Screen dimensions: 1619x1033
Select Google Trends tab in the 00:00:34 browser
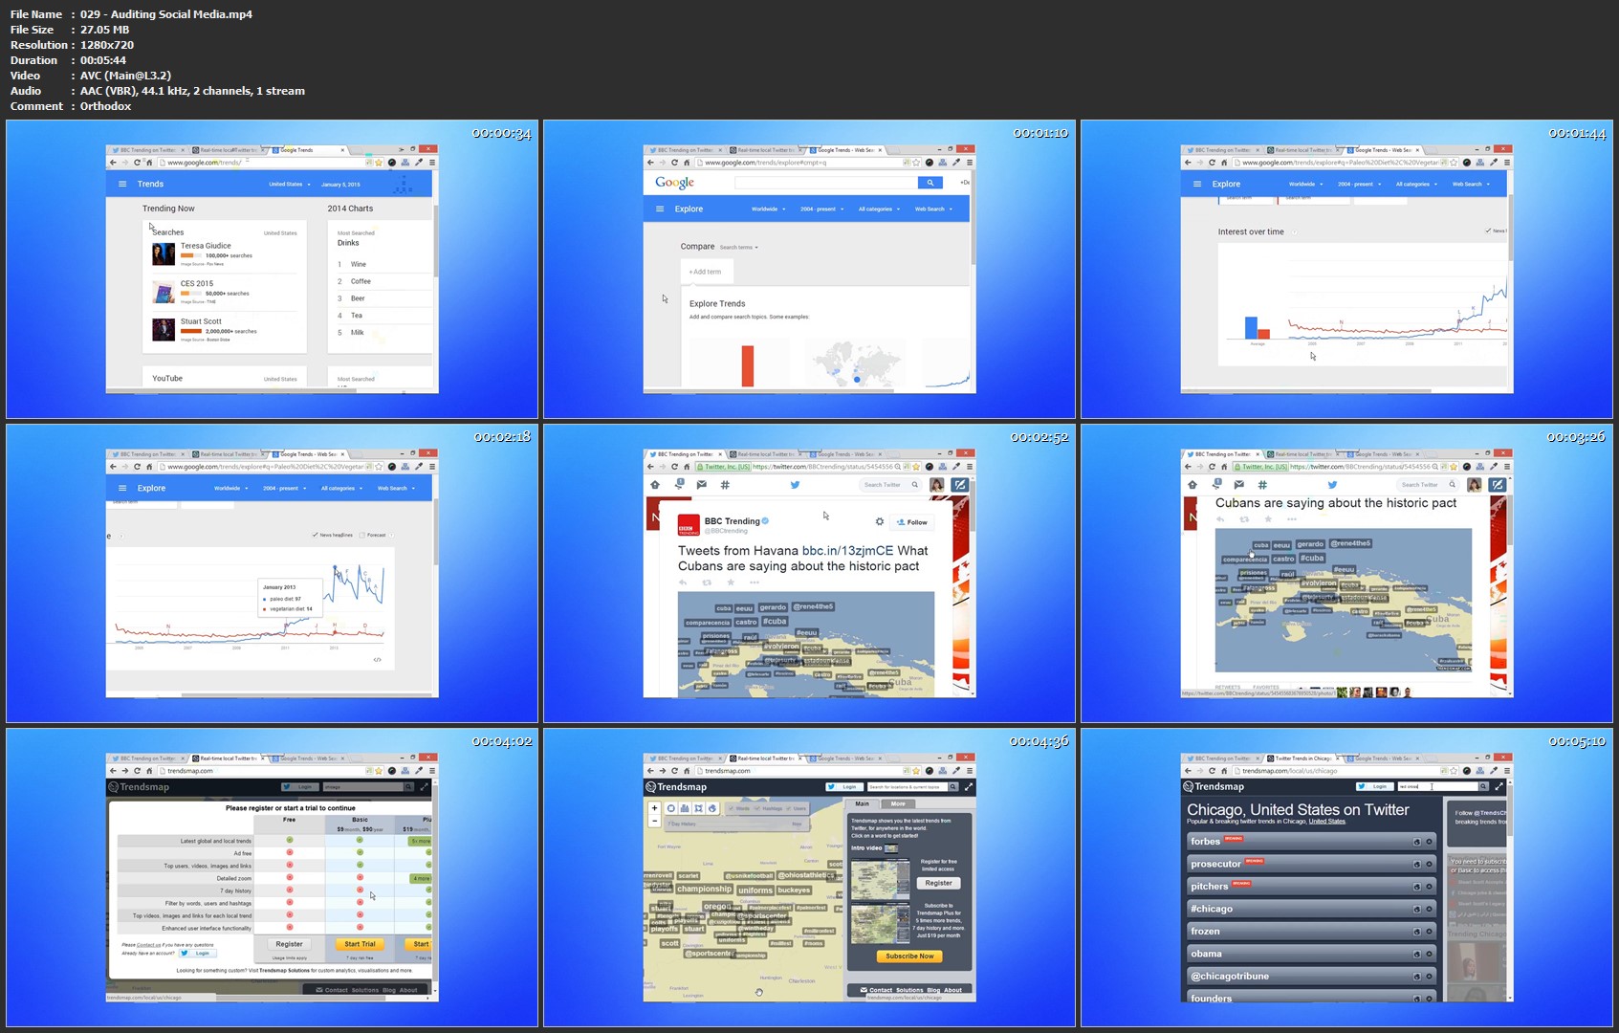[x=308, y=150]
